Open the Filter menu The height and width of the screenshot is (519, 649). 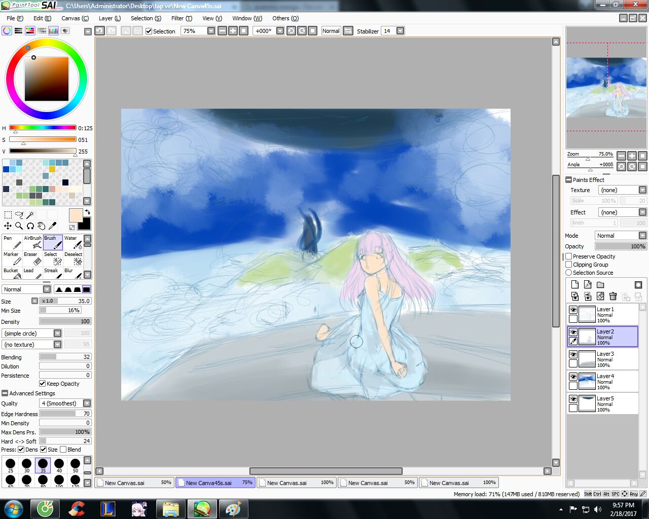(x=182, y=18)
